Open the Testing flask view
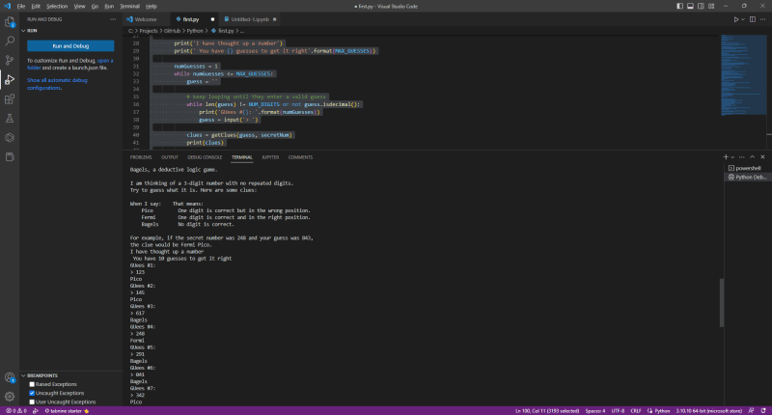Screen dimensions: 772x415 click(x=10, y=118)
